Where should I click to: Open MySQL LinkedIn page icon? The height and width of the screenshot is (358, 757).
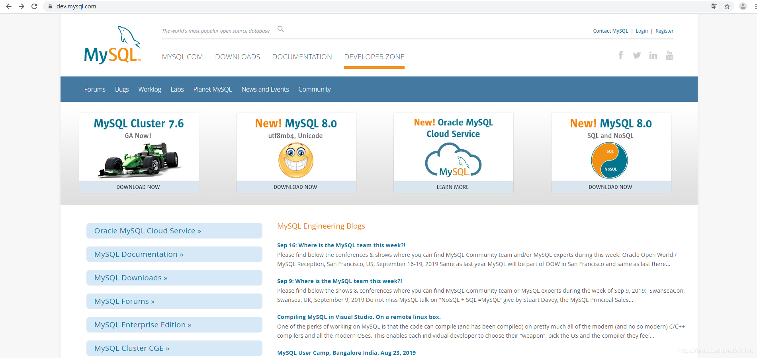click(653, 55)
